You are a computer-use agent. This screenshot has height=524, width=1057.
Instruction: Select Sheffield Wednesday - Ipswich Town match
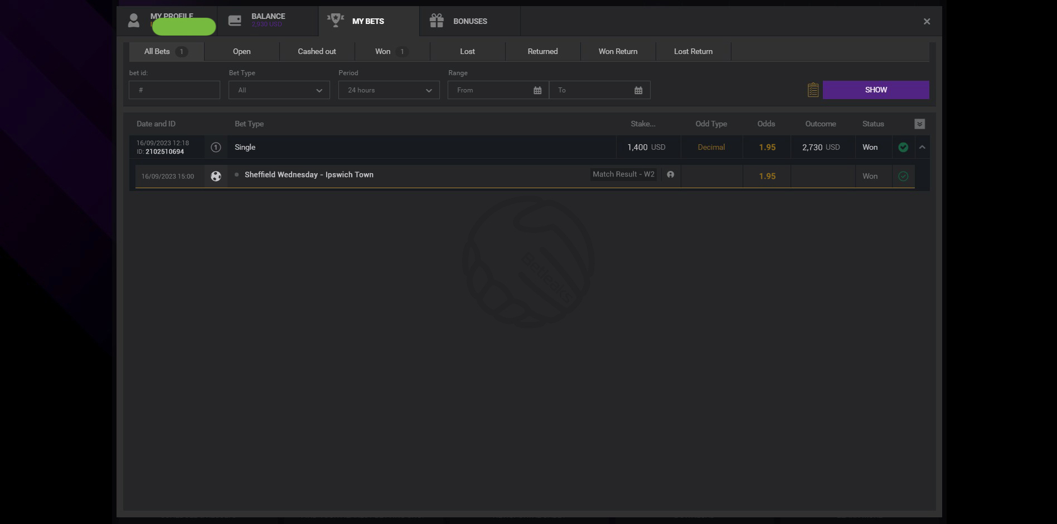point(309,174)
